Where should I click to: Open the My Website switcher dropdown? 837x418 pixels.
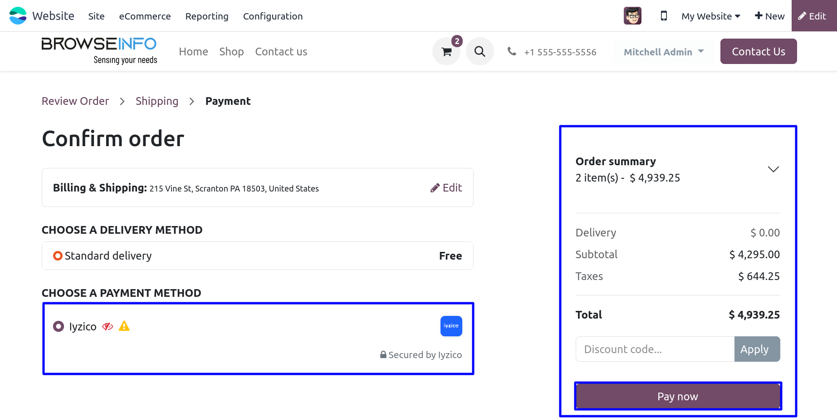click(x=711, y=16)
